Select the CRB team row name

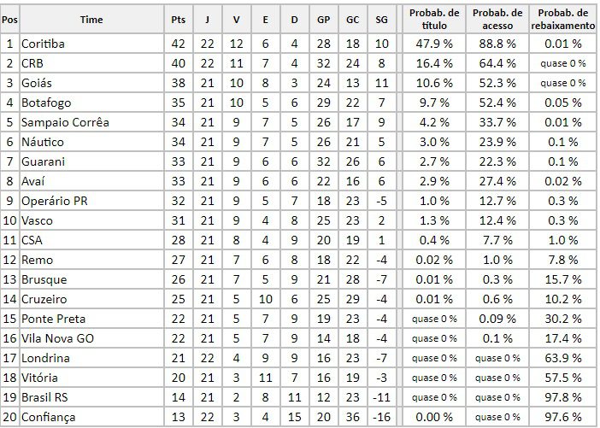32,63
